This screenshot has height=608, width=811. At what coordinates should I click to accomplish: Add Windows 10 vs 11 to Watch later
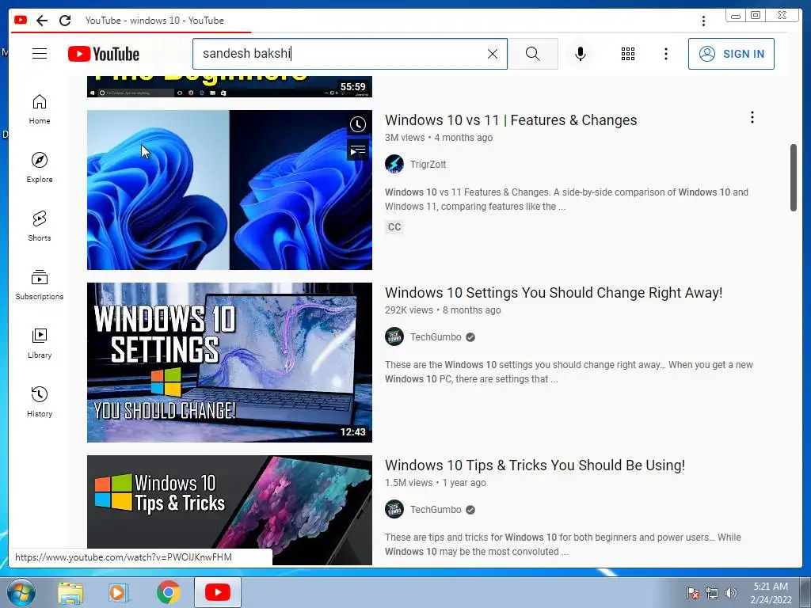pos(358,124)
